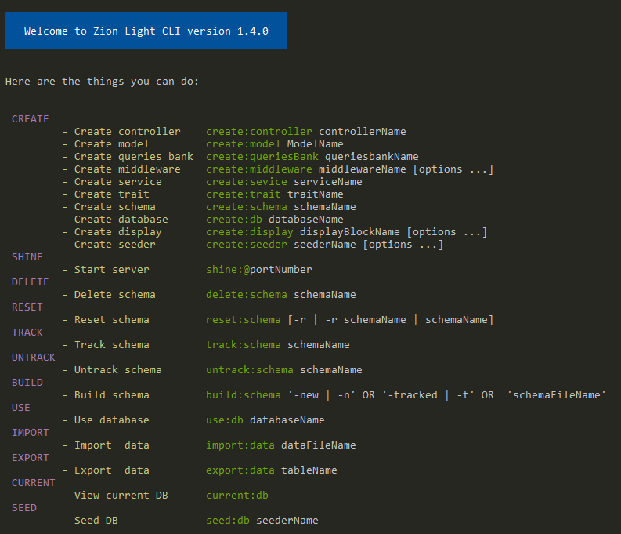
Task: Select the create:model command
Action: coord(244,144)
